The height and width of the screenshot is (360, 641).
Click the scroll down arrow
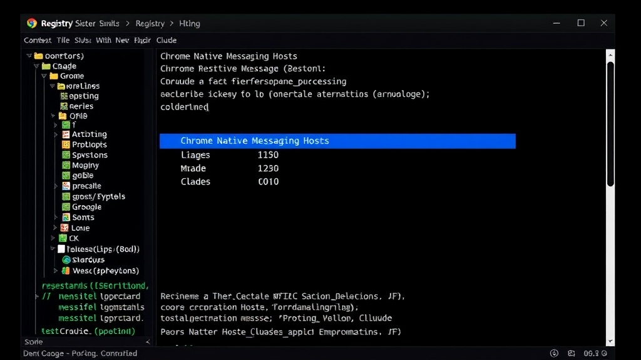610,342
